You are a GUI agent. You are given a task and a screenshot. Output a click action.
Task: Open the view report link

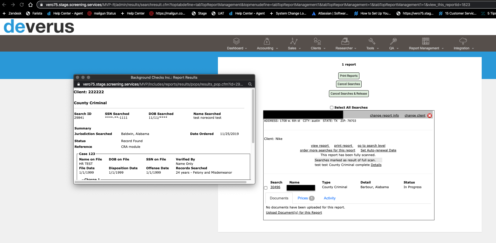click(320, 146)
